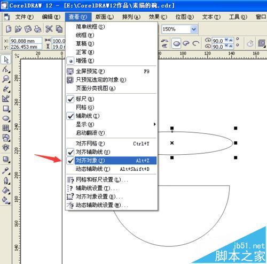Choose 页面分类视图
Screen dimensions: 267x264
coord(112,88)
